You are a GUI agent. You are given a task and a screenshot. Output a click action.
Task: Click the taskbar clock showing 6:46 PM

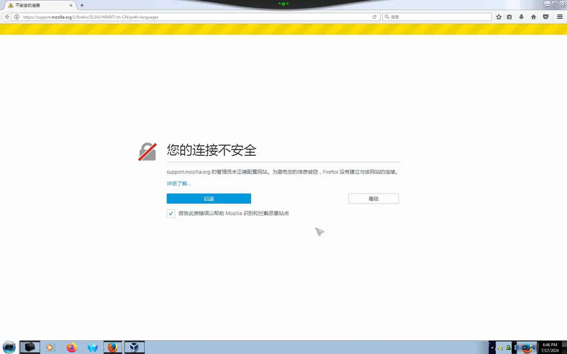550,348
